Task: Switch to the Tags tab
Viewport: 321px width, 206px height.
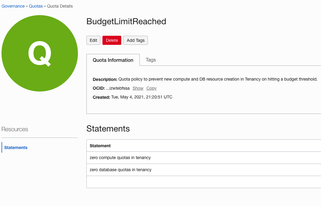Action: 151,60
